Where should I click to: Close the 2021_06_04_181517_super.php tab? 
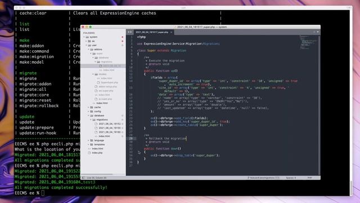tap(171, 32)
